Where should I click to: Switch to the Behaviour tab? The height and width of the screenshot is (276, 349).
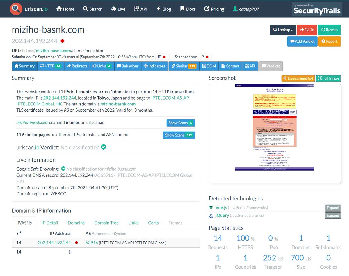[128, 66]
